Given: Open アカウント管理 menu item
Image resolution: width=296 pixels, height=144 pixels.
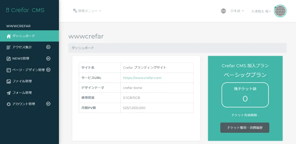Looking at the screenshot, I should pos(29,104).
